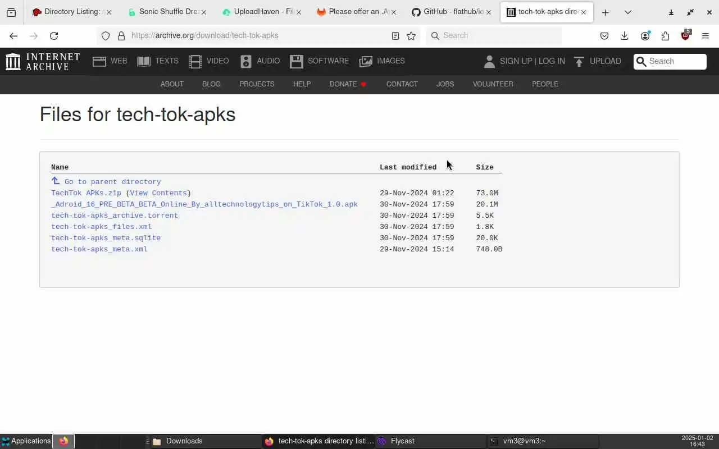Open the AUDIO media section

point(260,61)
